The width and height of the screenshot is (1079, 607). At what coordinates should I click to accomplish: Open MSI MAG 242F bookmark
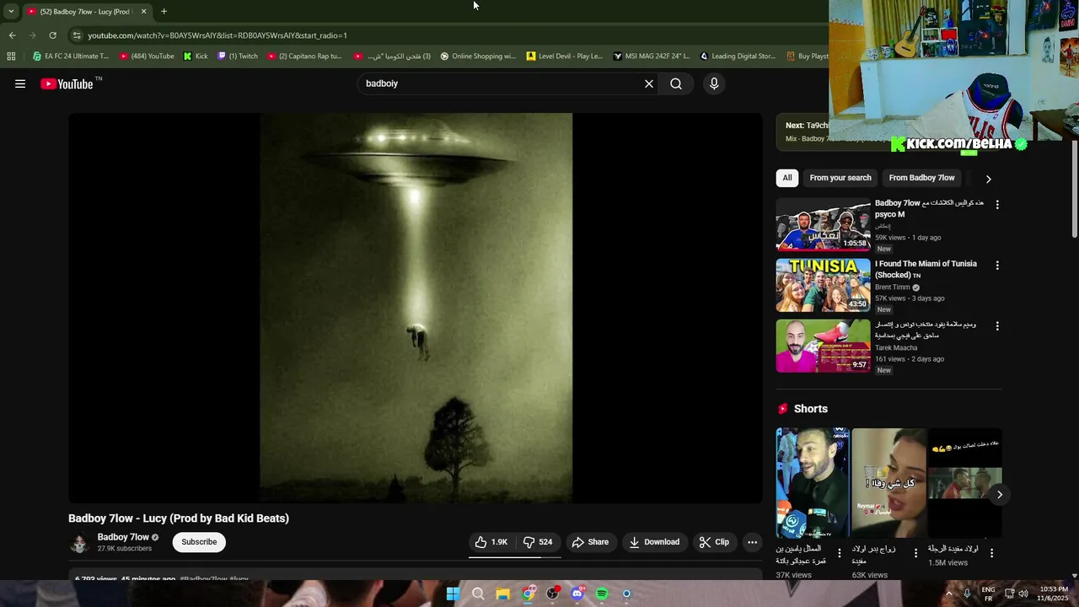pyautogui.click(x=652, y=56)
